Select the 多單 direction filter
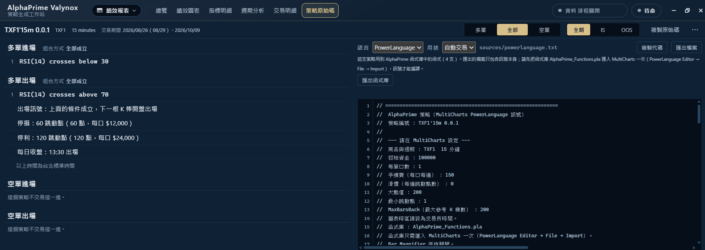The image size is (705, 250). pos(481,30)
